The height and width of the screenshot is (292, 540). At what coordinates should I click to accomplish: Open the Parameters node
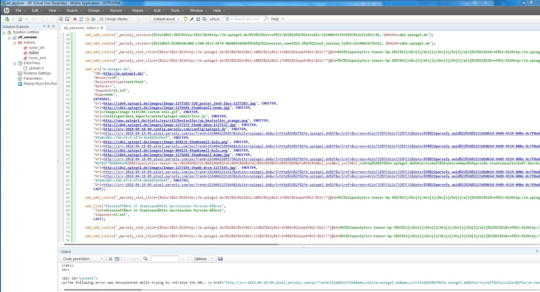pos(33,78)
